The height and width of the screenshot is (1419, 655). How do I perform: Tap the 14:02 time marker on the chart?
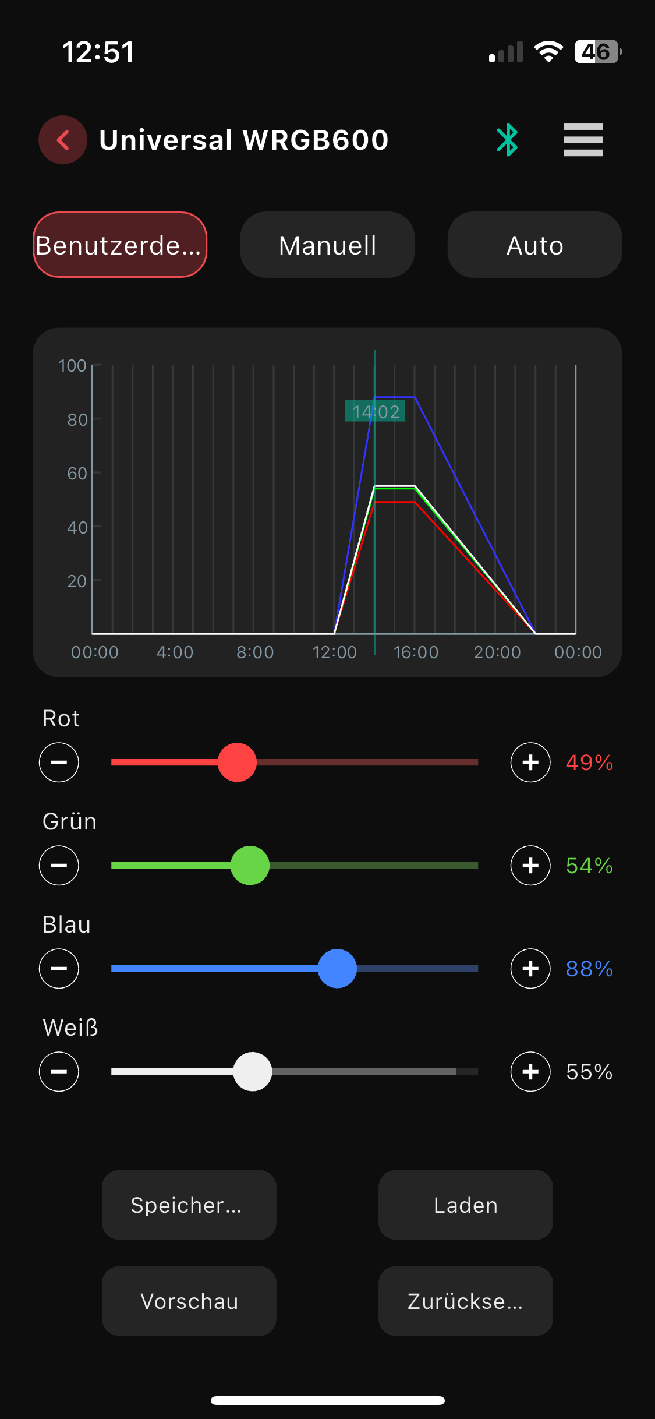pos(376,412)
